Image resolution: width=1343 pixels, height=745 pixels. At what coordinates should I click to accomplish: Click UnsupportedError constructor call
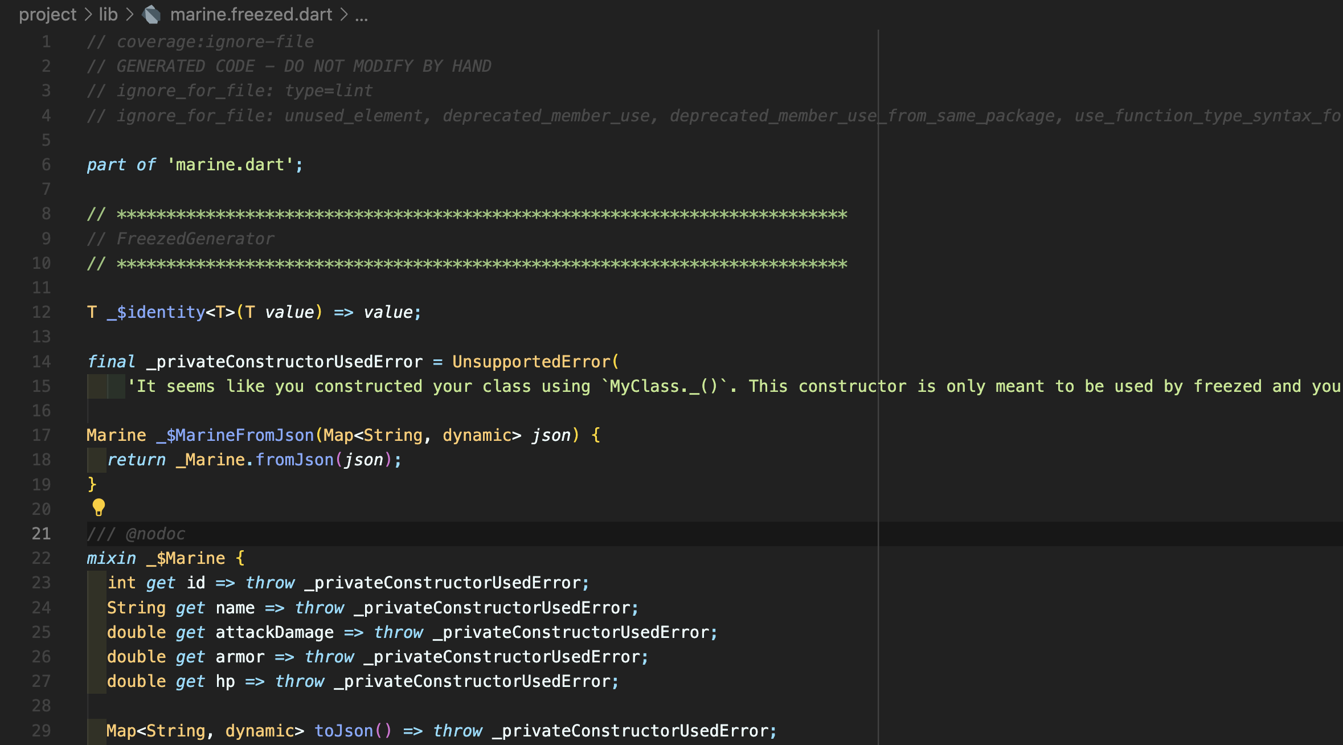[x=531, y=362]
